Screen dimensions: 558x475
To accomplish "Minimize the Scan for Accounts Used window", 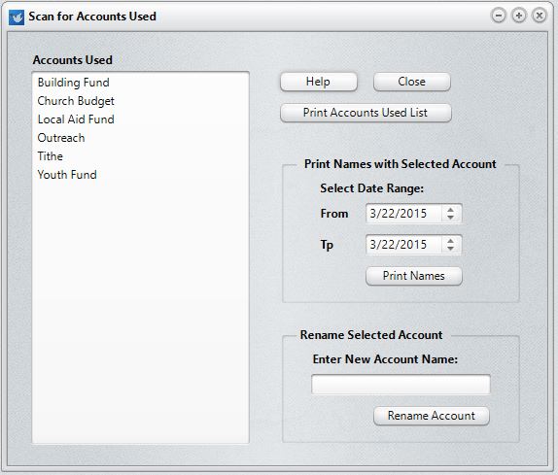I will (x=499, y=16).
